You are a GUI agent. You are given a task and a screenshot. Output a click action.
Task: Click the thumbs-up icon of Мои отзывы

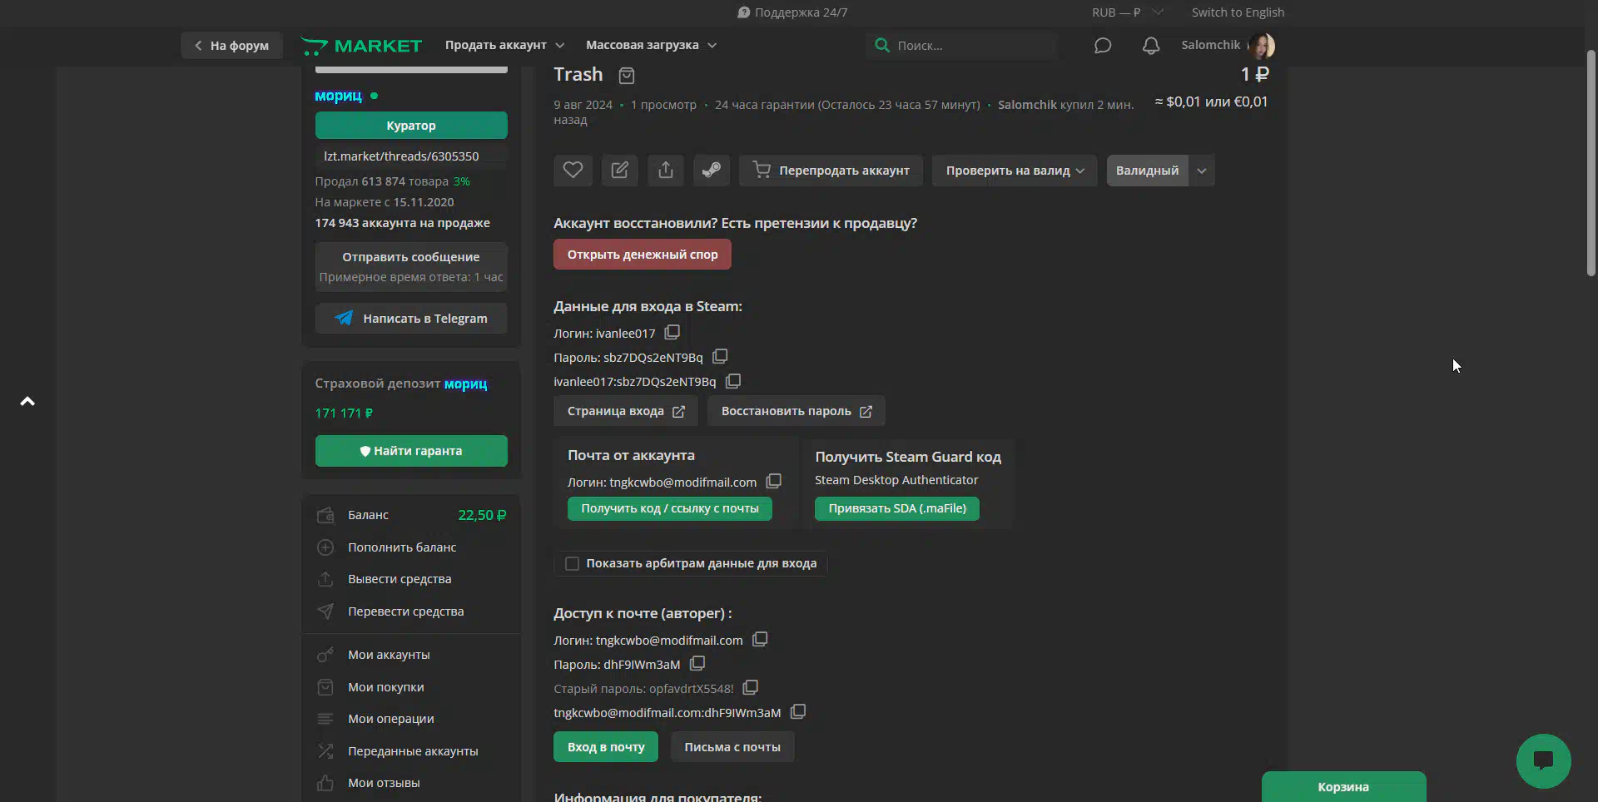tap(325, 783)
